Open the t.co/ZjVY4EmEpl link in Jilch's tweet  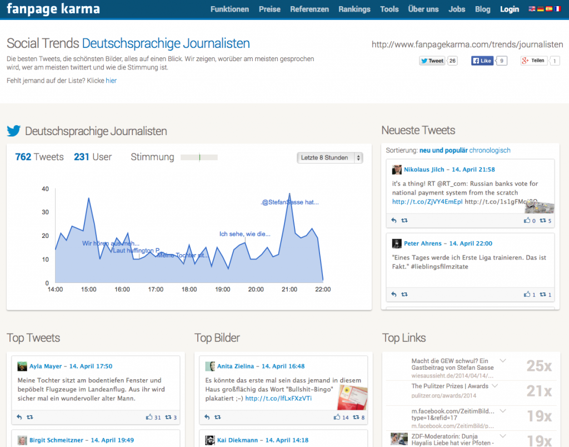pyautogui.click(x=427, y=201)
